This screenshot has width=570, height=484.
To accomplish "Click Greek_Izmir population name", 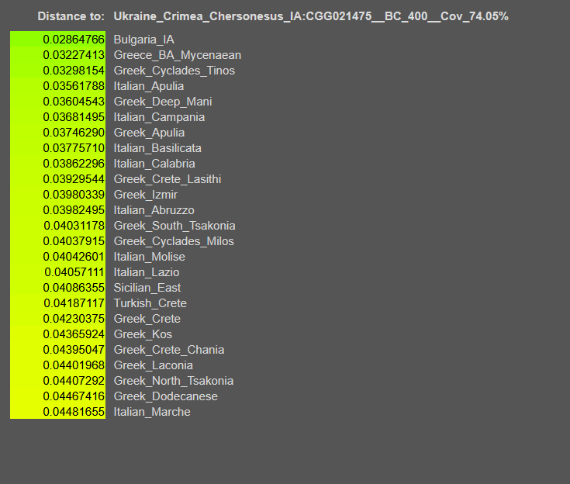I will (146, 195).
